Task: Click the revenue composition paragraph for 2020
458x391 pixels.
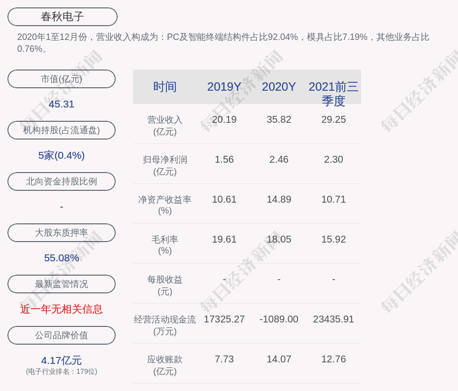Action: click(x=223, y=43)
